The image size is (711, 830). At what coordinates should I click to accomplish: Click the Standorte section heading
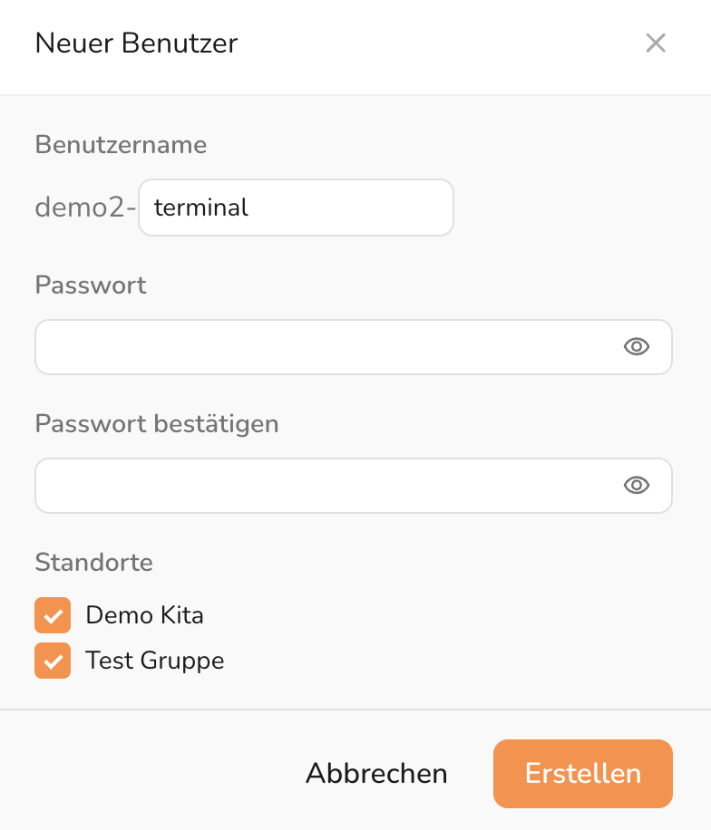pyautogui.click(x=93, y=562)
